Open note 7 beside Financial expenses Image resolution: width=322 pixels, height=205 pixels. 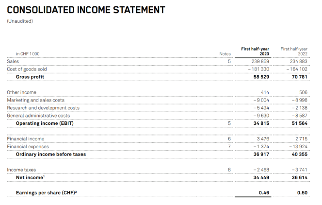[x=229, y=146]
